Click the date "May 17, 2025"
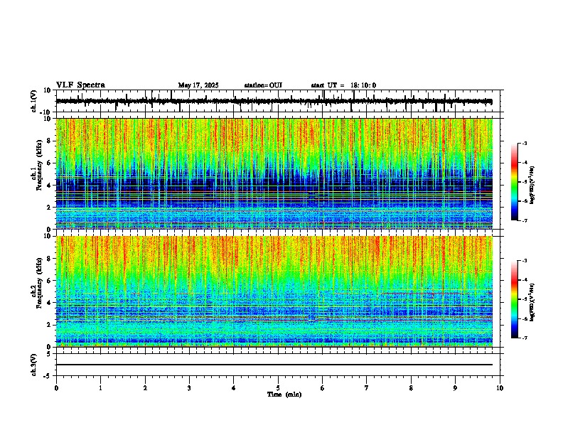 click(198, 85)
